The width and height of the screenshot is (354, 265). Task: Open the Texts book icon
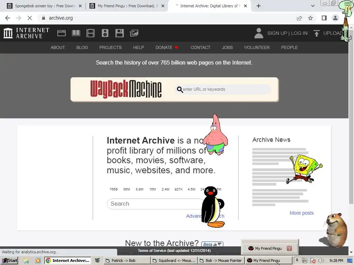pyautogui.click(x=76, y=33)
